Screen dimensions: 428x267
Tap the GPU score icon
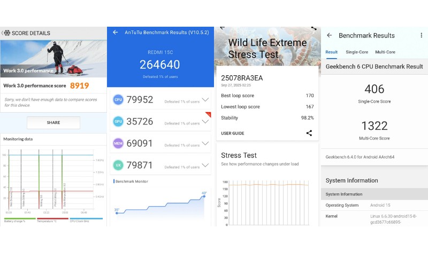[118, 122]
